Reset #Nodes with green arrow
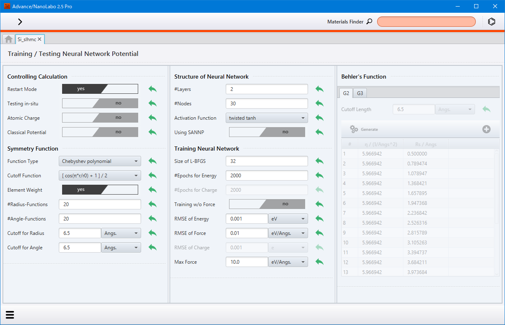 tap(320, 103)
